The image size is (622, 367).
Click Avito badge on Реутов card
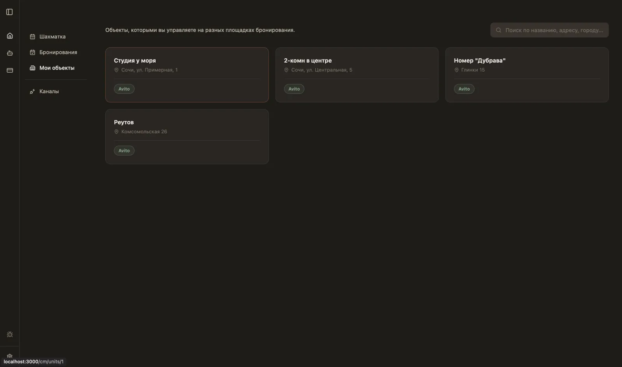tap(124, 151)
